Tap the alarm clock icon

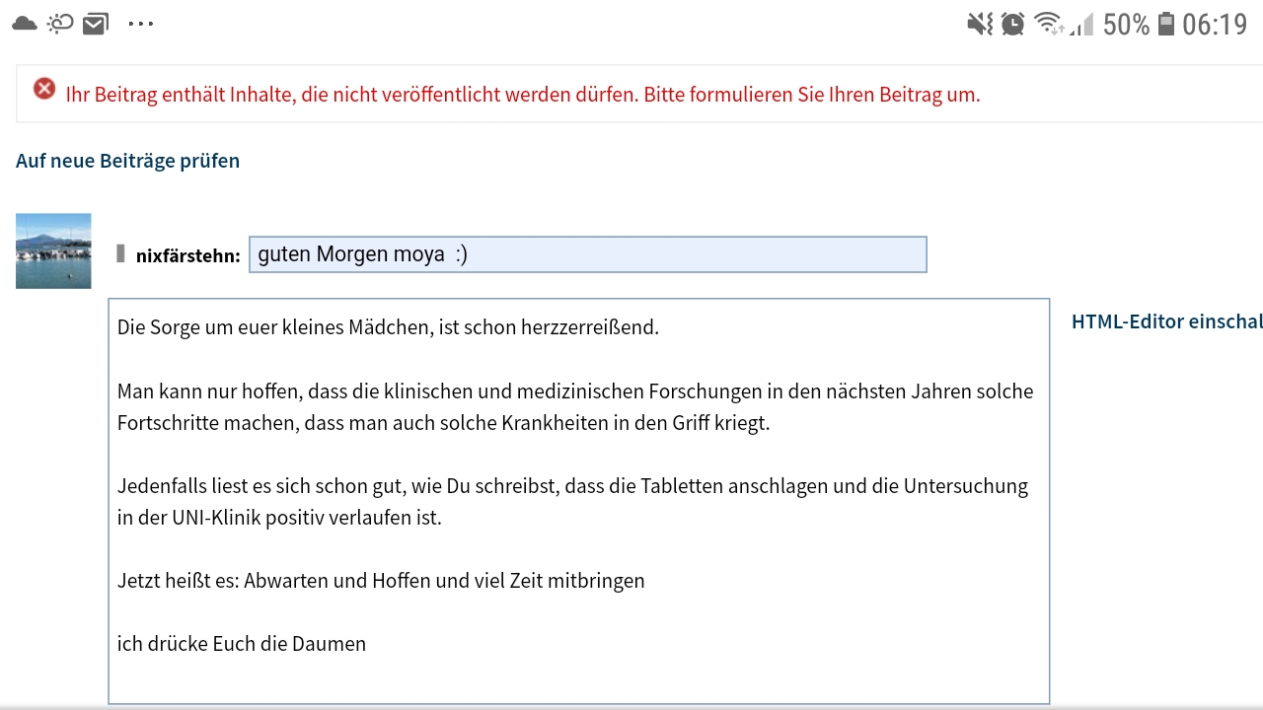1012,24
